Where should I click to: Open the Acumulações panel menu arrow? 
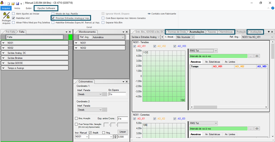(269, 32)
